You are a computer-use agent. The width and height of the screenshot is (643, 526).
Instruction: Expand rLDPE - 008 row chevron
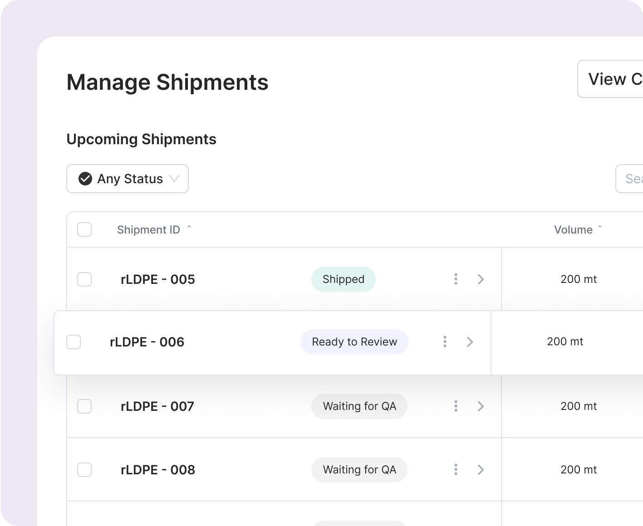[481, 469]
